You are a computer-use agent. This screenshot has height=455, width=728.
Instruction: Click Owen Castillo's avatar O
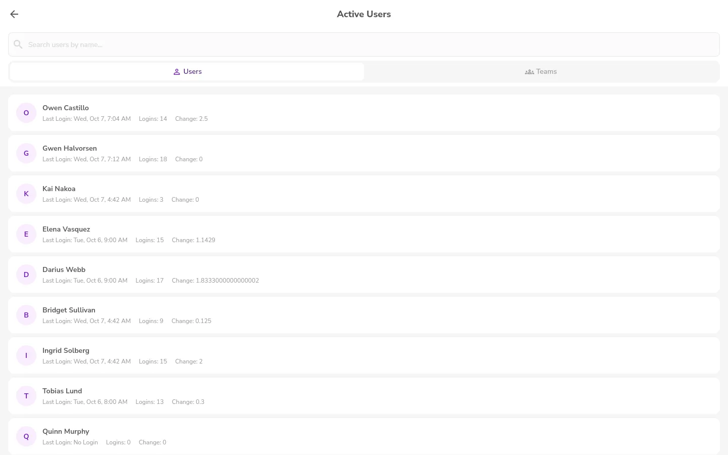tap(26, 113)
